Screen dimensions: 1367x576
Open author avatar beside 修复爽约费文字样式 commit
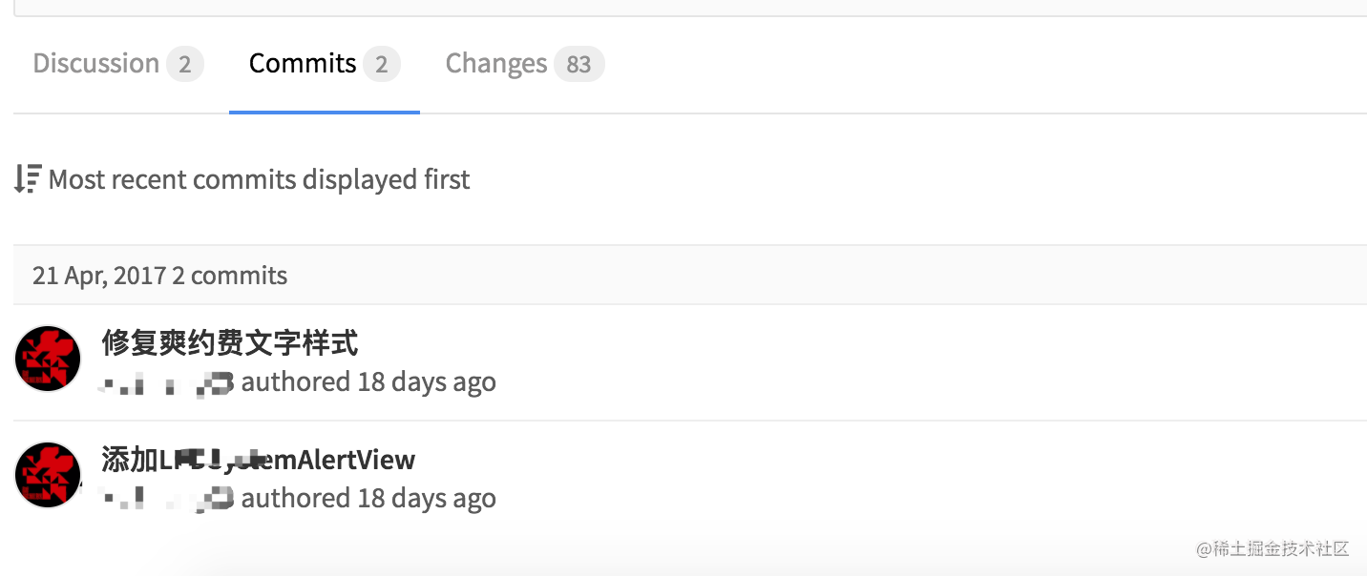pyautogui.click(x=48, y=359)
